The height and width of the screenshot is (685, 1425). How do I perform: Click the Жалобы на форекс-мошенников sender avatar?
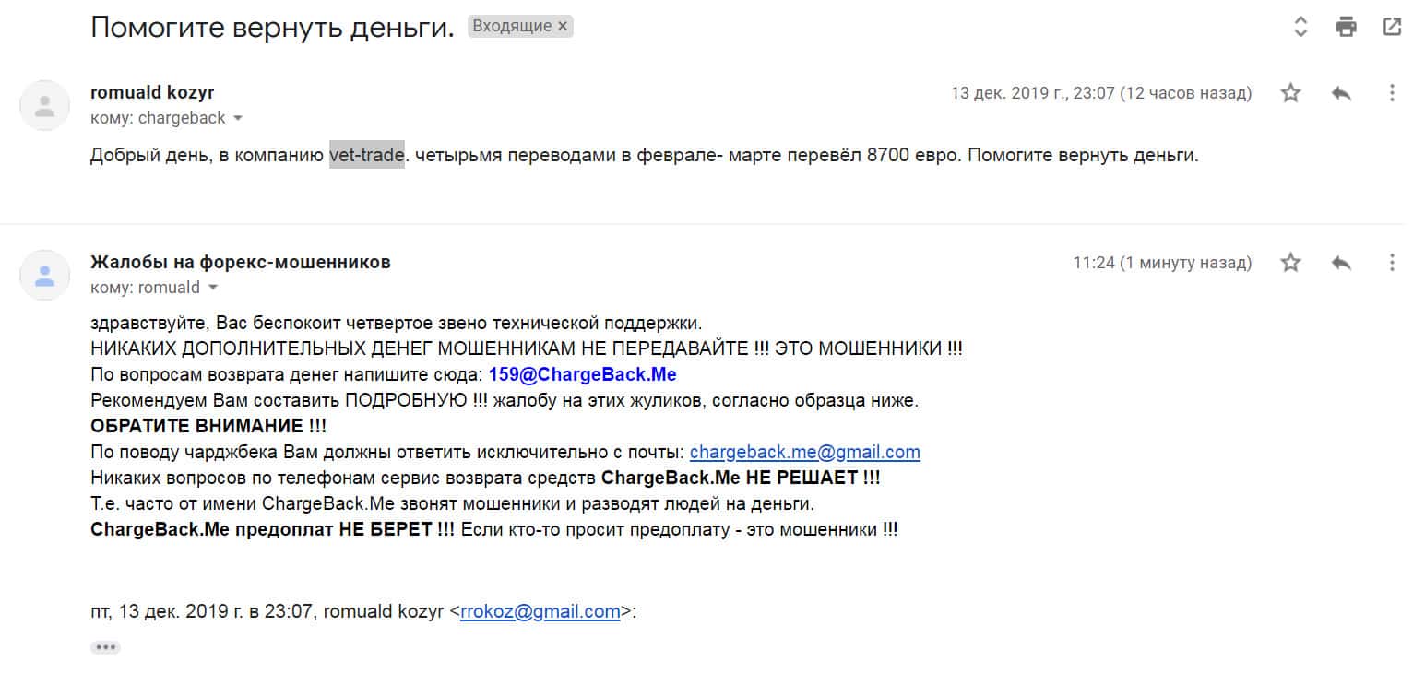point(44,275)
